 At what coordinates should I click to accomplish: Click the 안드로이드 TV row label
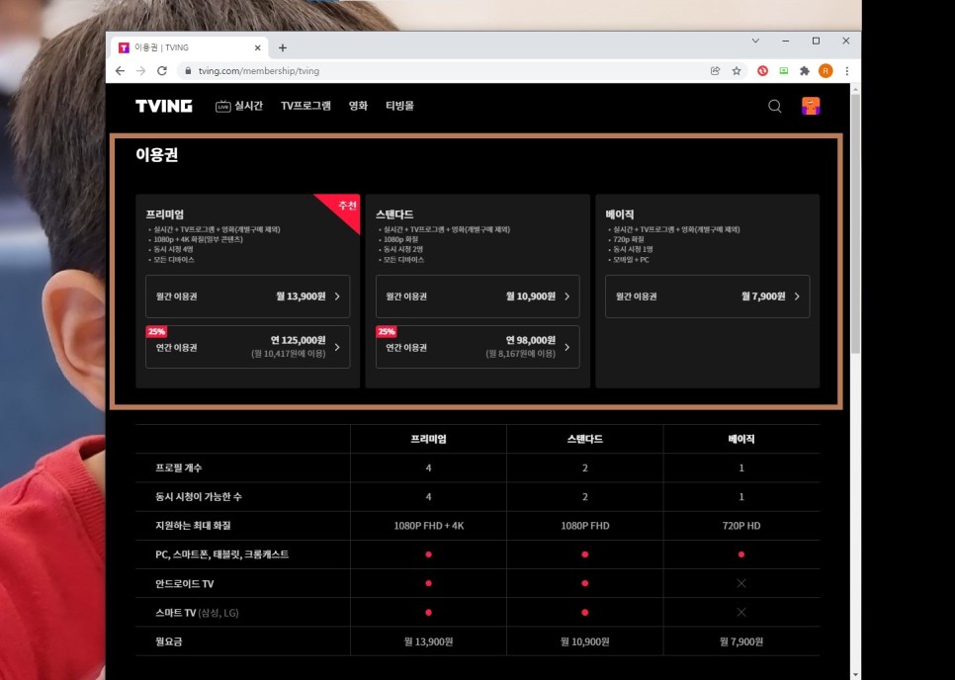[x=185, y=583]
